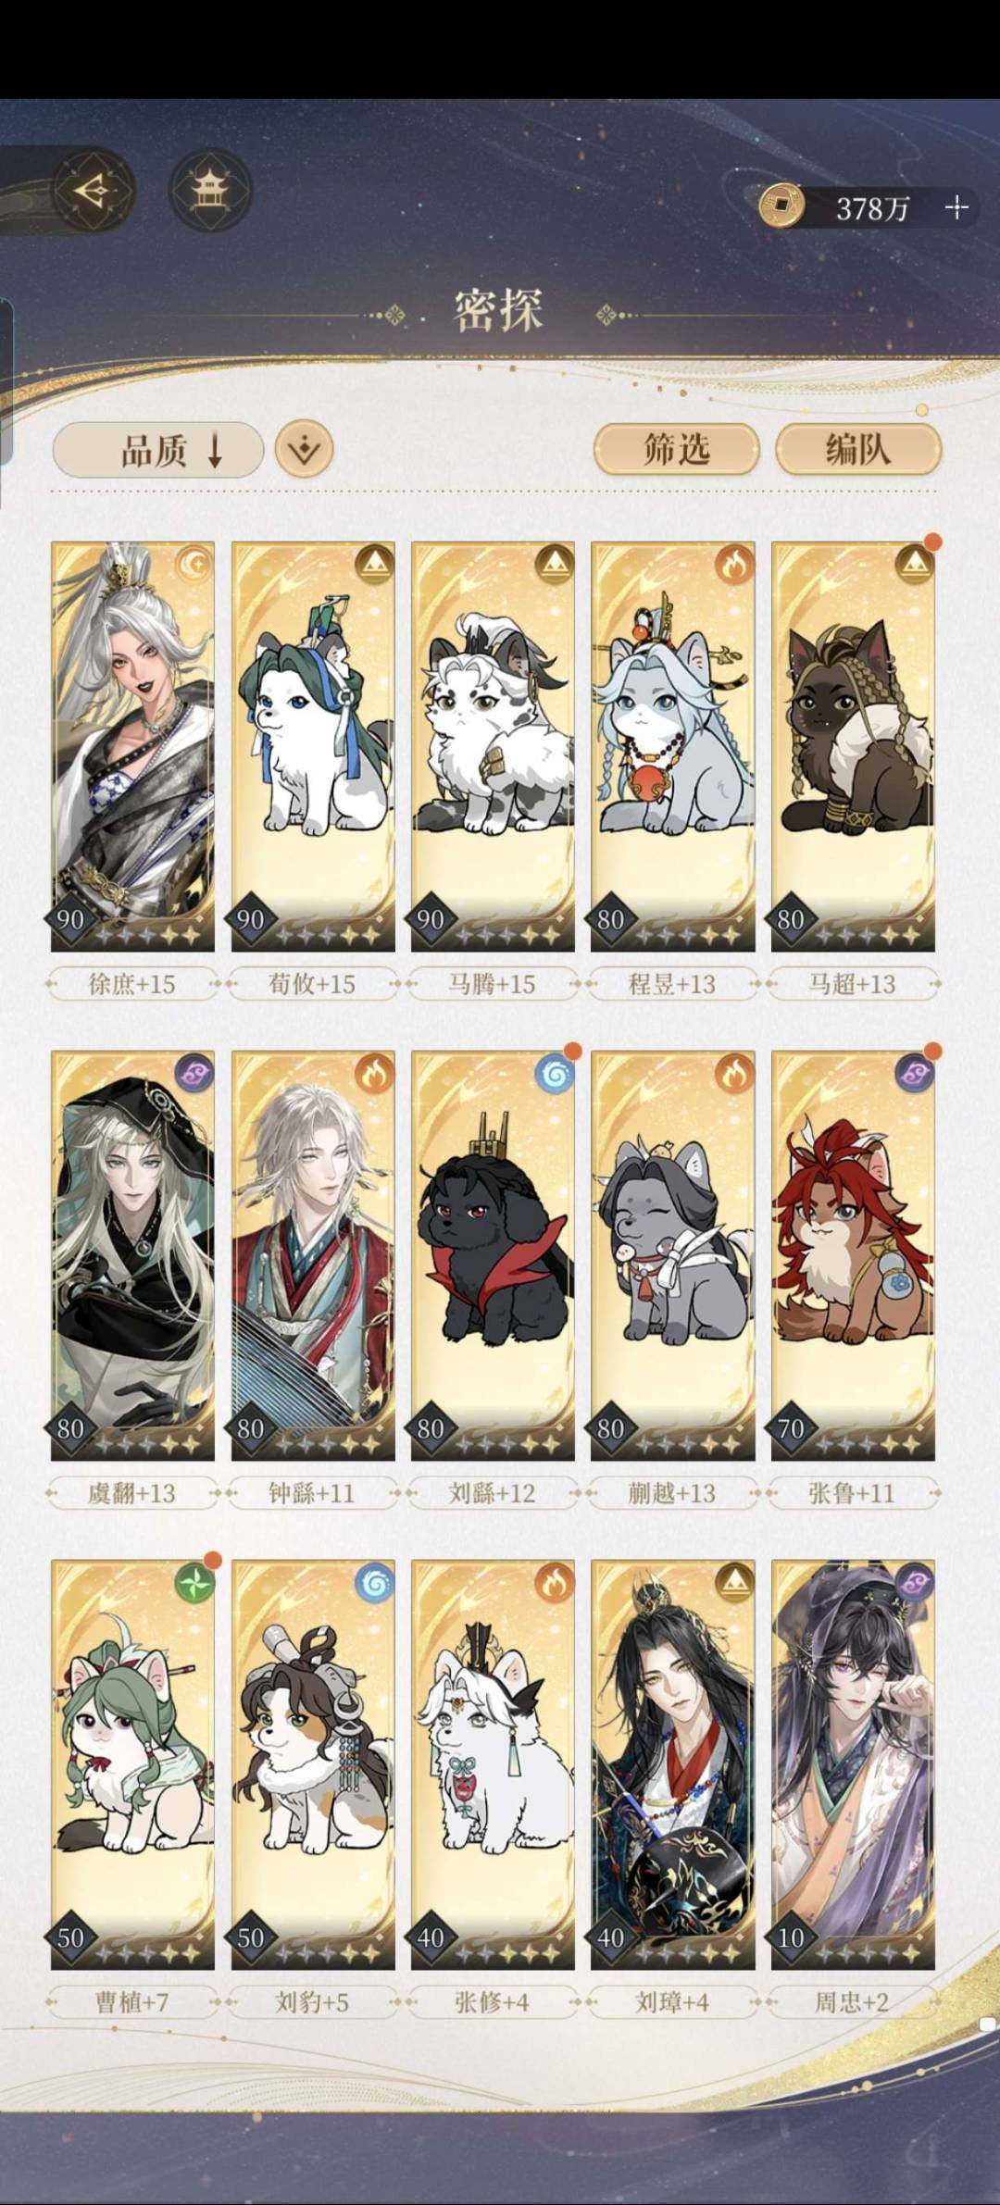Select the 周忠 character card
The image size is (1000, 2205).
853,1764
